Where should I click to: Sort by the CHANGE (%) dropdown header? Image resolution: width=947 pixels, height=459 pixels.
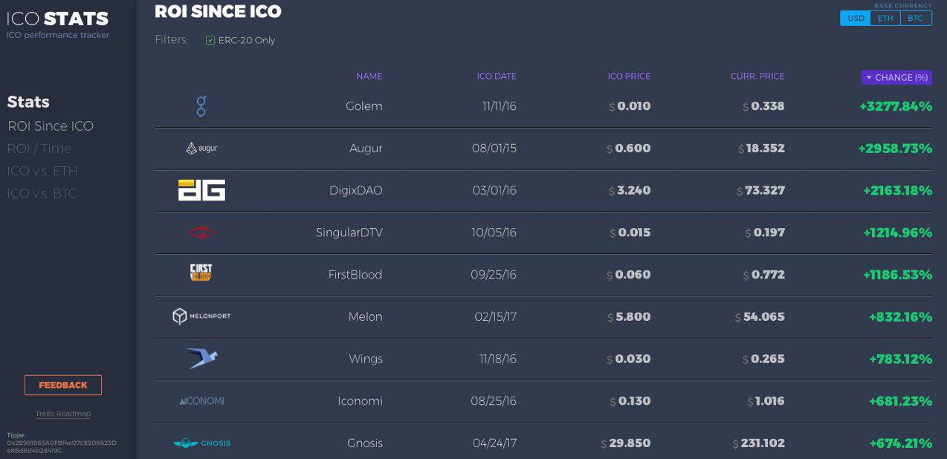[896, 77]
